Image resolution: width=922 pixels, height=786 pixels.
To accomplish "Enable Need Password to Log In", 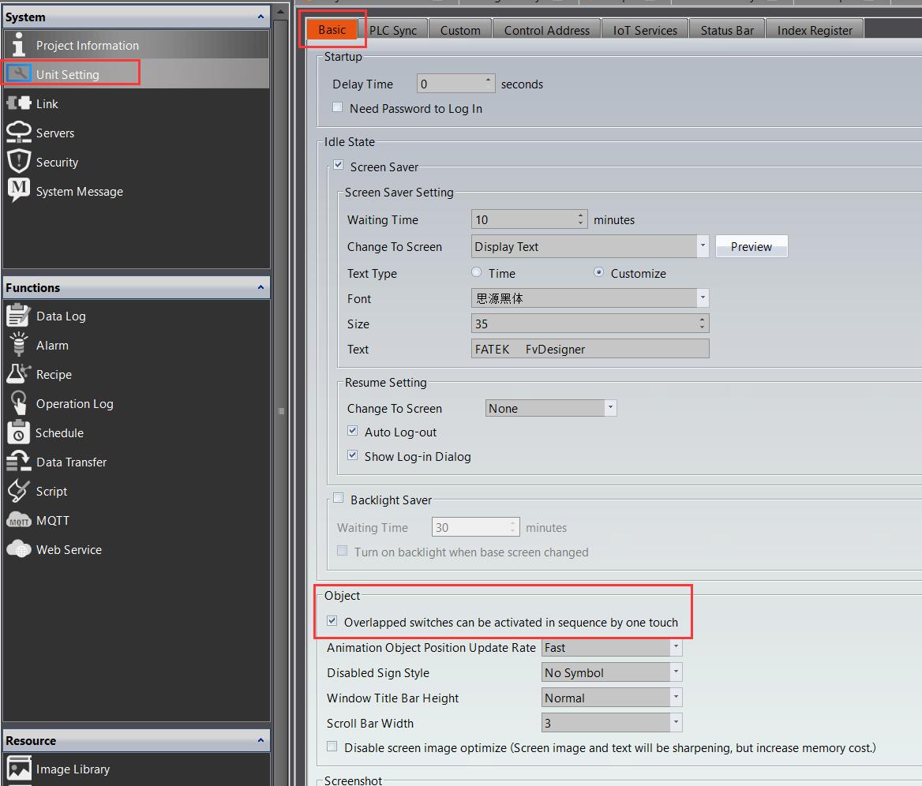I will click(x=338, y=107).
